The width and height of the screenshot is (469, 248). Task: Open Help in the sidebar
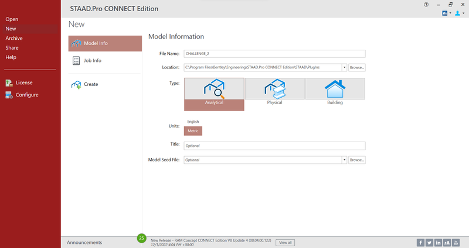click(11, 57)
